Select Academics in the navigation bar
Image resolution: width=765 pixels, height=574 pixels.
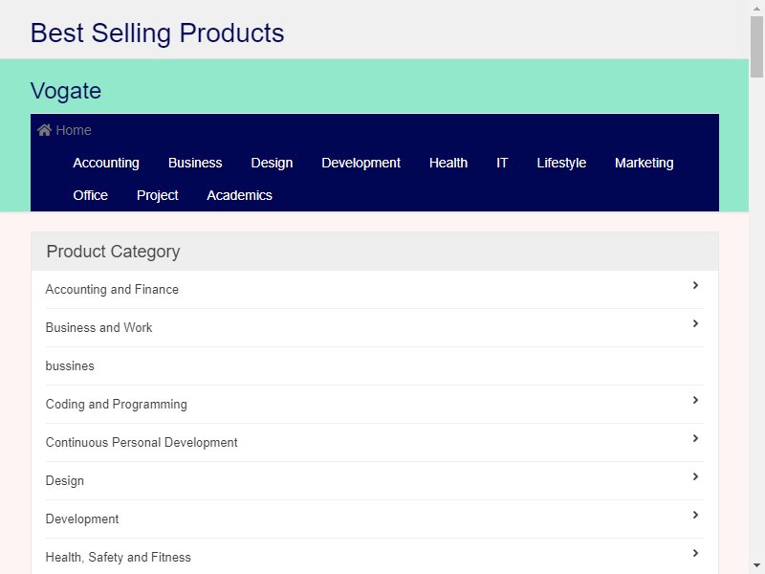pyautogui.click(x=239, y=195)
